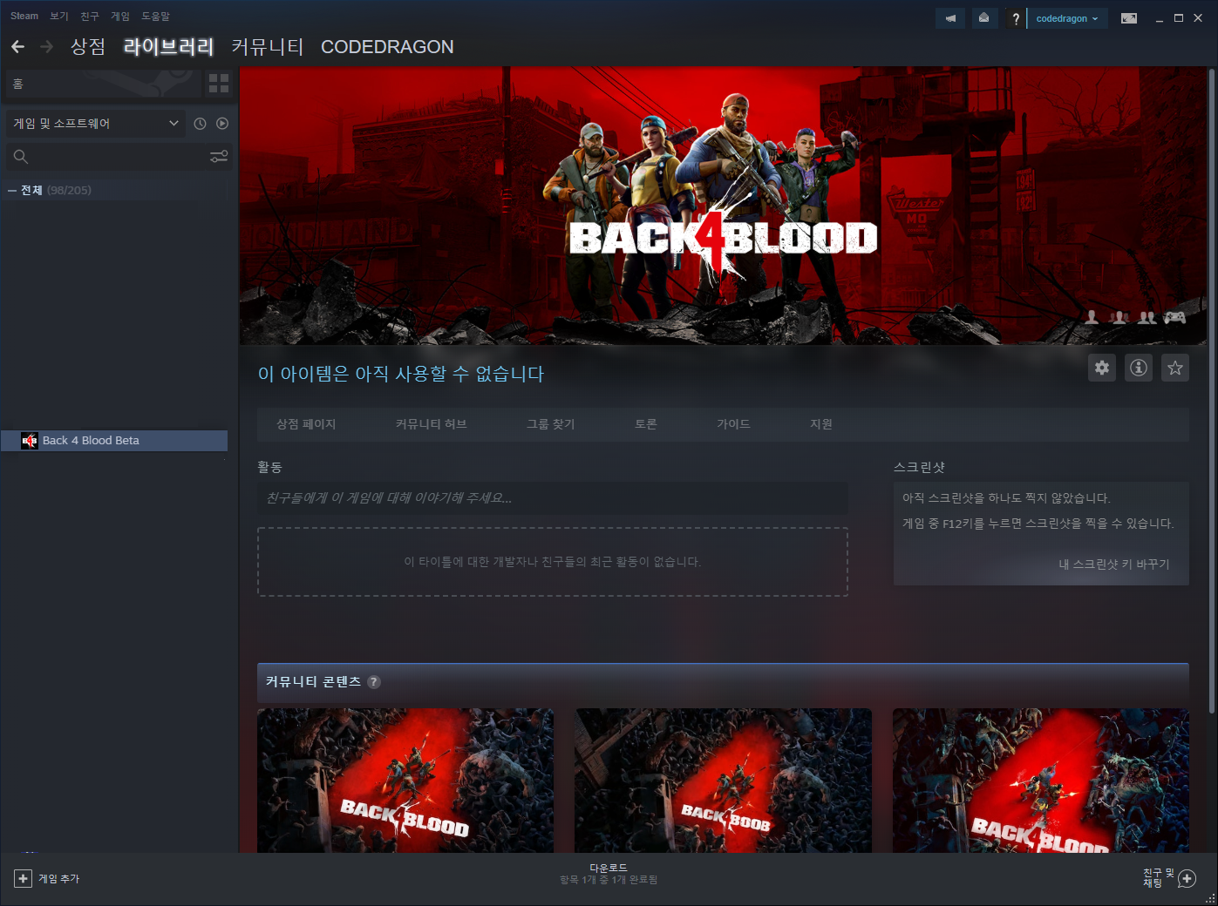
Task: Go forward with the right arrow
Action: click(x=47, y=46)
